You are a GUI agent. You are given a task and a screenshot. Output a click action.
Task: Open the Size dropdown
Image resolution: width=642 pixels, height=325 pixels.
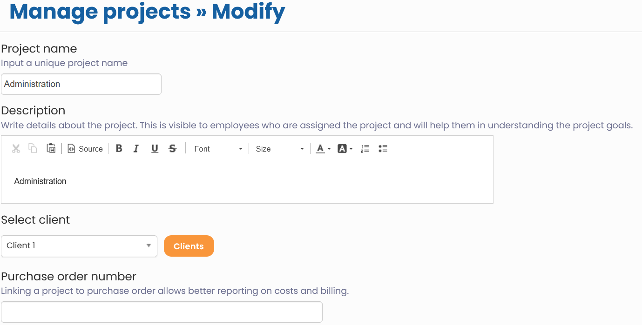click(x=279, y=149)
